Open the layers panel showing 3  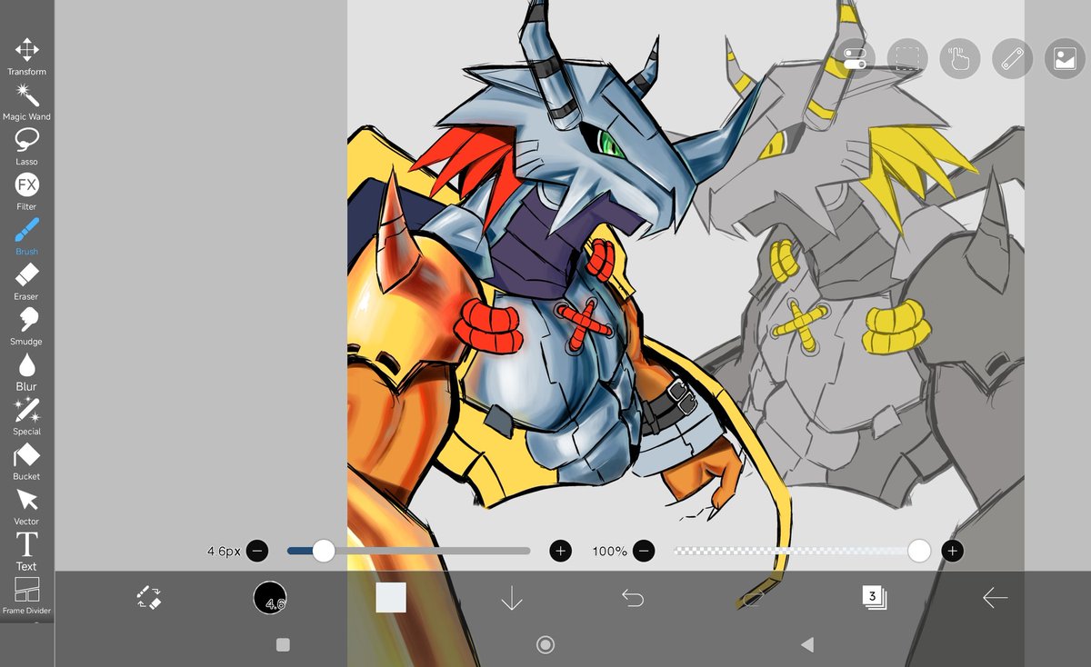tap(874, 598)
